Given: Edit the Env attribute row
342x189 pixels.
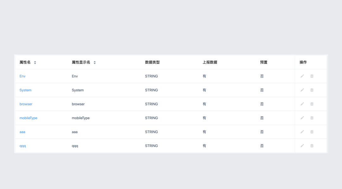Looking at the screenshot, I should click(302, 76).
